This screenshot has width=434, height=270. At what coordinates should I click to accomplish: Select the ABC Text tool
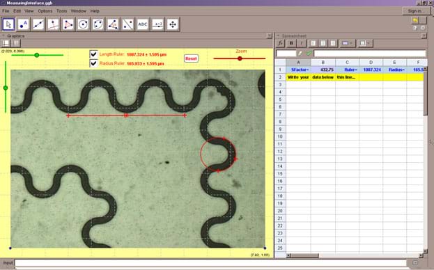pyautogui.click(x=143, y=24)
